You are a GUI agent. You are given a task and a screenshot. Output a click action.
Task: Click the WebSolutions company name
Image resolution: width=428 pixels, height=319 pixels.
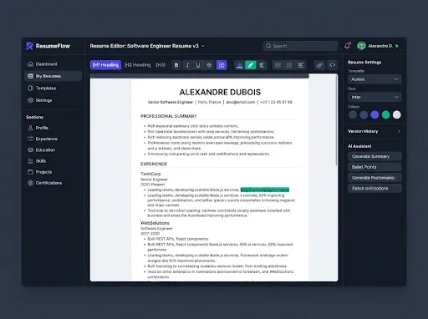155,223
